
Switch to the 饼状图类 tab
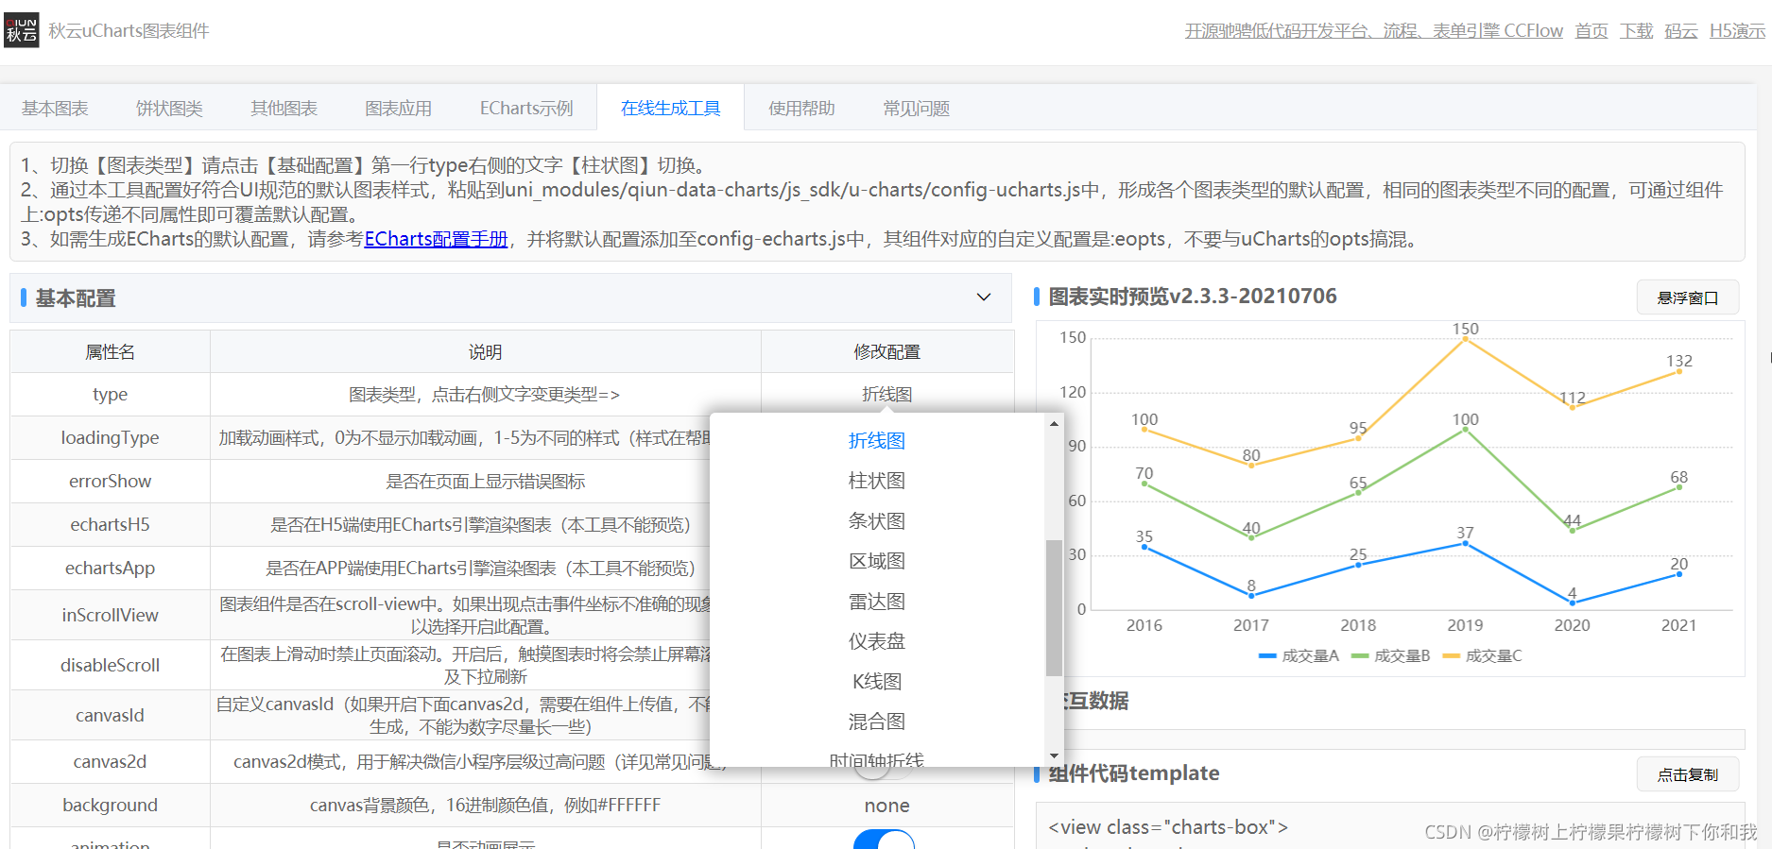[x=169, y=109]
